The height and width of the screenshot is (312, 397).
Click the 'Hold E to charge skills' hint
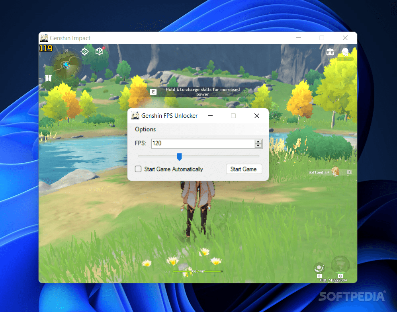tap(203, 92)
